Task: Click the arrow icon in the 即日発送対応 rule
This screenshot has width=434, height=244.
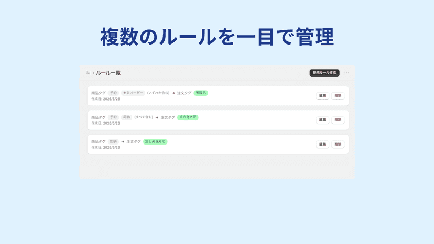Action: tap(123, 142)
